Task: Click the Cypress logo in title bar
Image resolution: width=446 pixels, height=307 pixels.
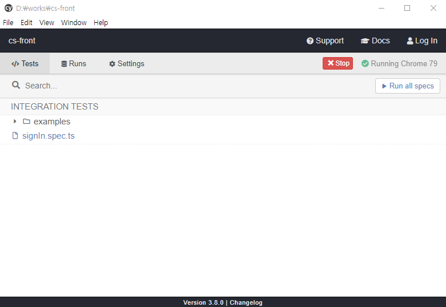Action: 8,8
